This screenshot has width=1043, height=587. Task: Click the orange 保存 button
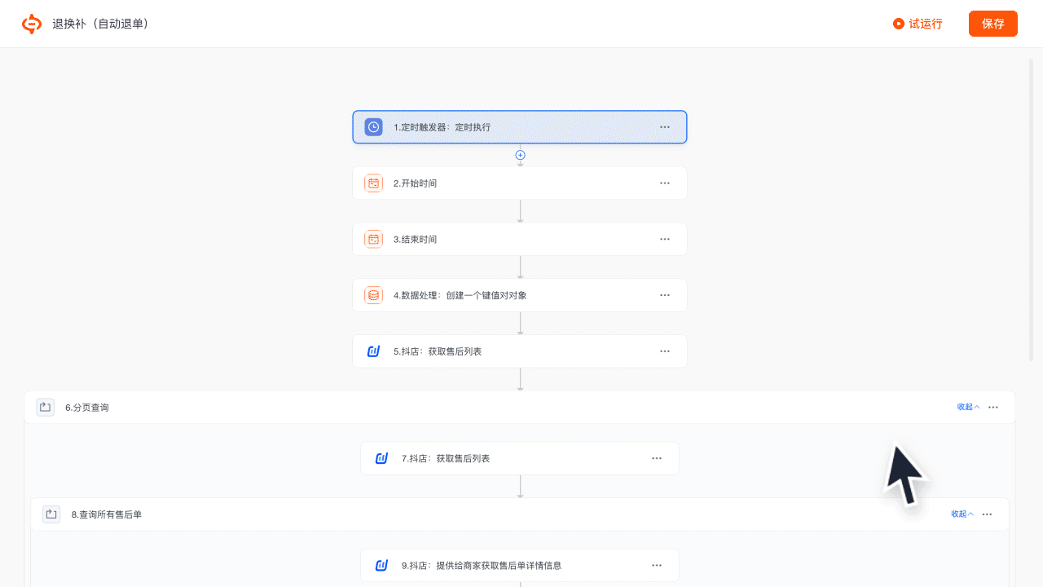[992, 24]
